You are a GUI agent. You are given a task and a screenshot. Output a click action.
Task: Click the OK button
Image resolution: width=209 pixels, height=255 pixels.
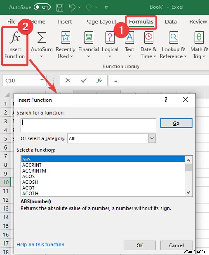coord(140,245)
